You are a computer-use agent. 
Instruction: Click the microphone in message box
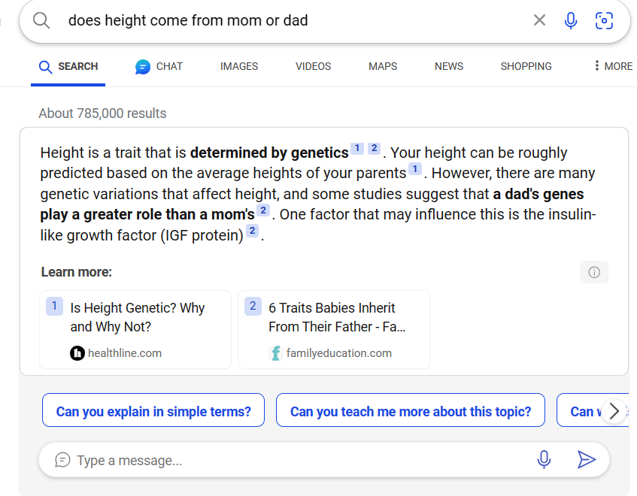pos(544,459)
